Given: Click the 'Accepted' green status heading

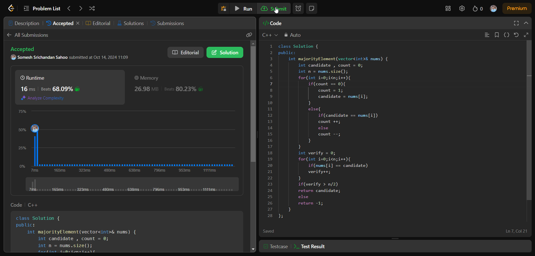Looking at the screenshot, I should pyautogui.click(x=22, y=49).
